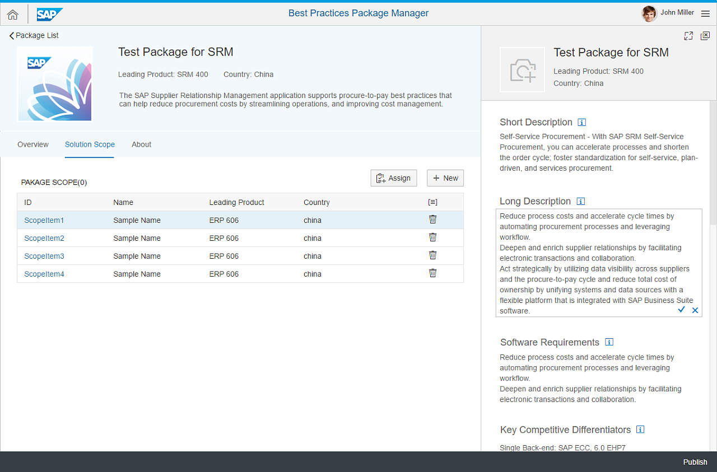Click Sample Name in ScopeItem2 row
The image size is (717, 472).
point(137,238)
